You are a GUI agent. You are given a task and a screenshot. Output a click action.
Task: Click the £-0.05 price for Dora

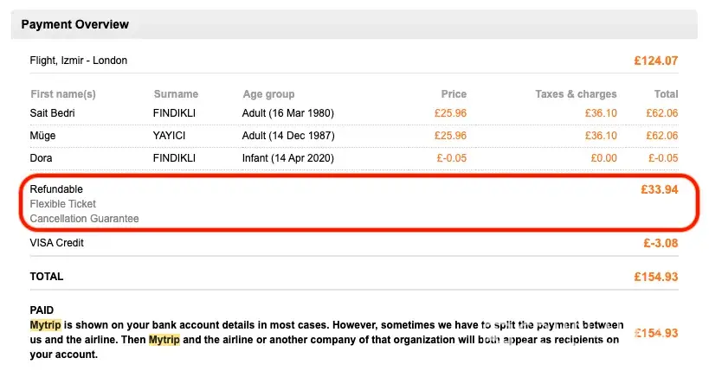click(x=450, y=158)
